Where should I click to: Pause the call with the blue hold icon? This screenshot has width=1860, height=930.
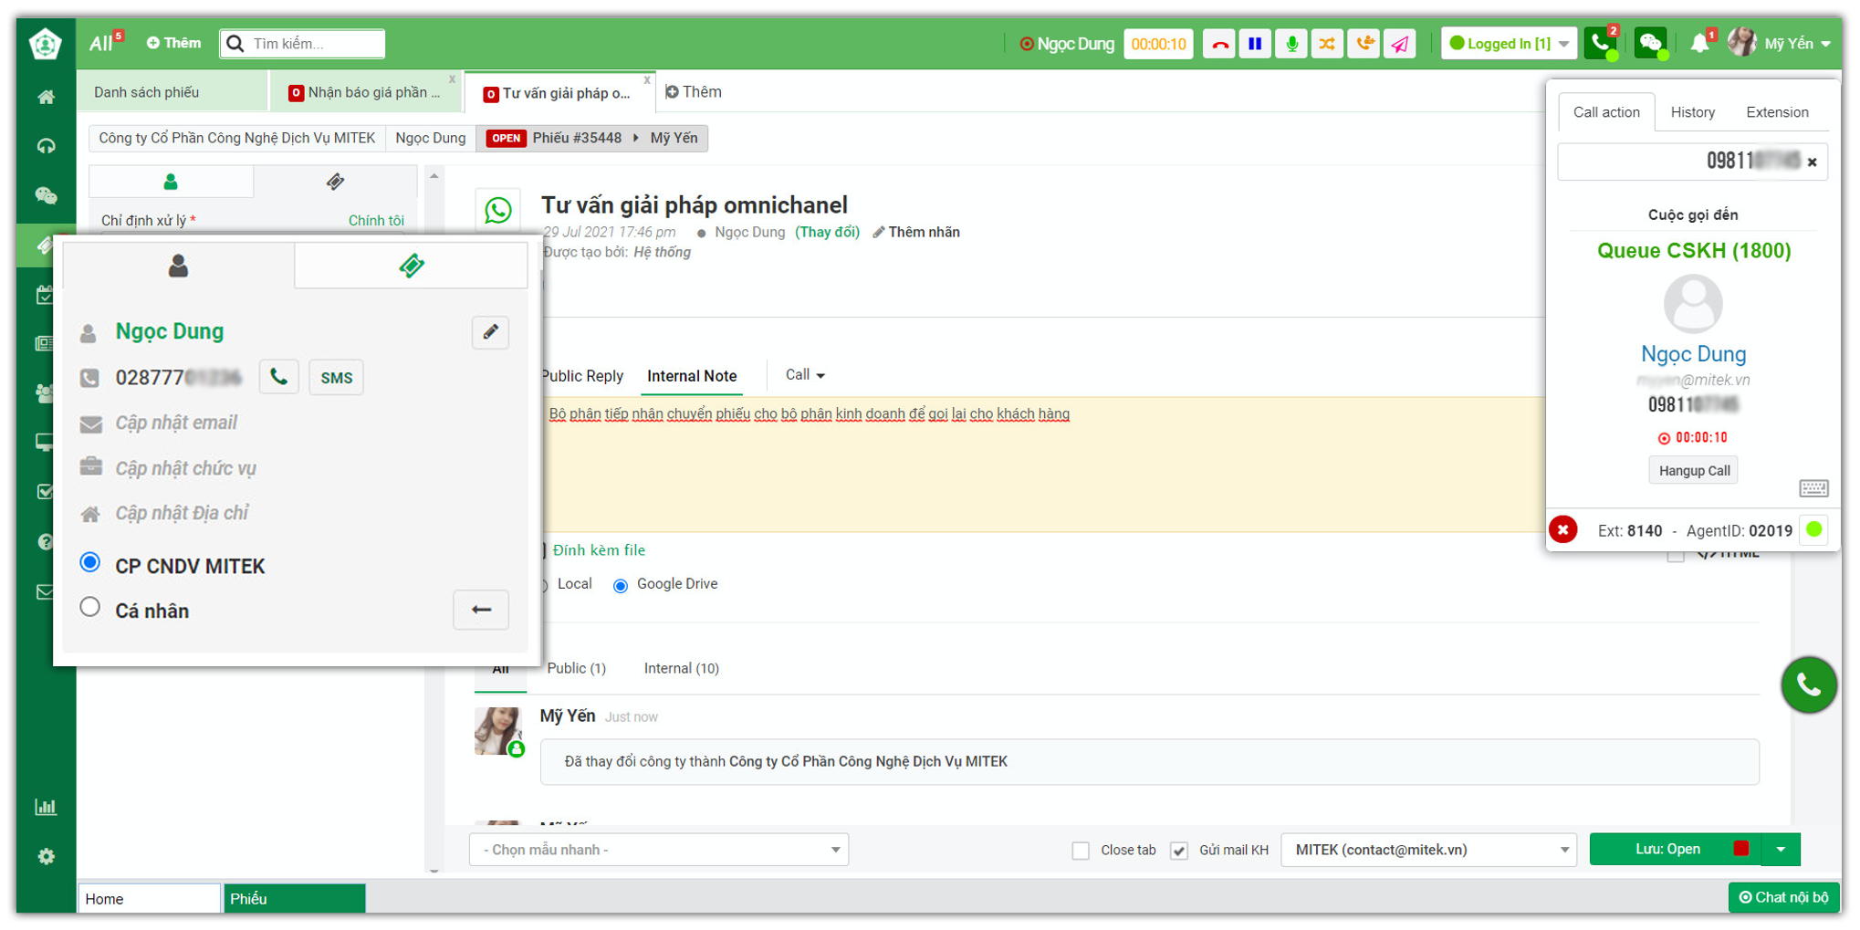point(1255,44)
